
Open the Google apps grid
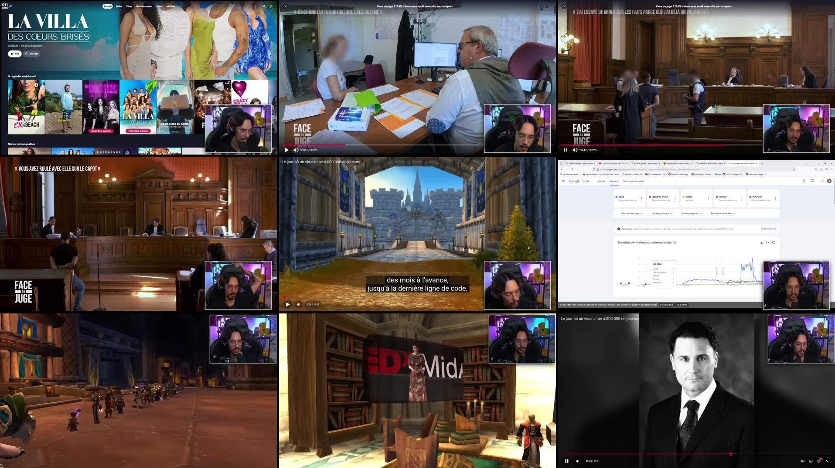point(822,181)
